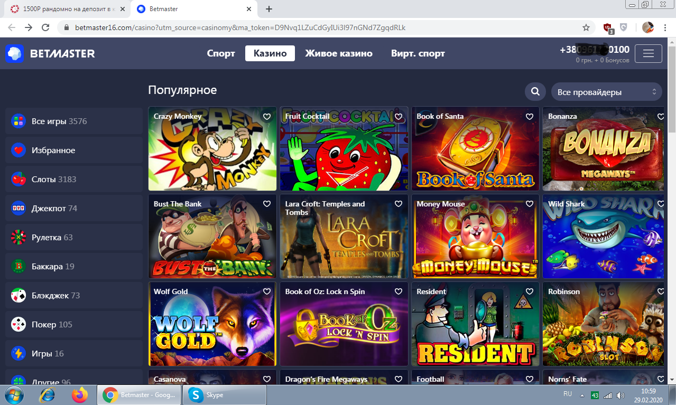Show hidden system tray icons
The height and width of the screenshot is (405, 676).
coord(582,395)
